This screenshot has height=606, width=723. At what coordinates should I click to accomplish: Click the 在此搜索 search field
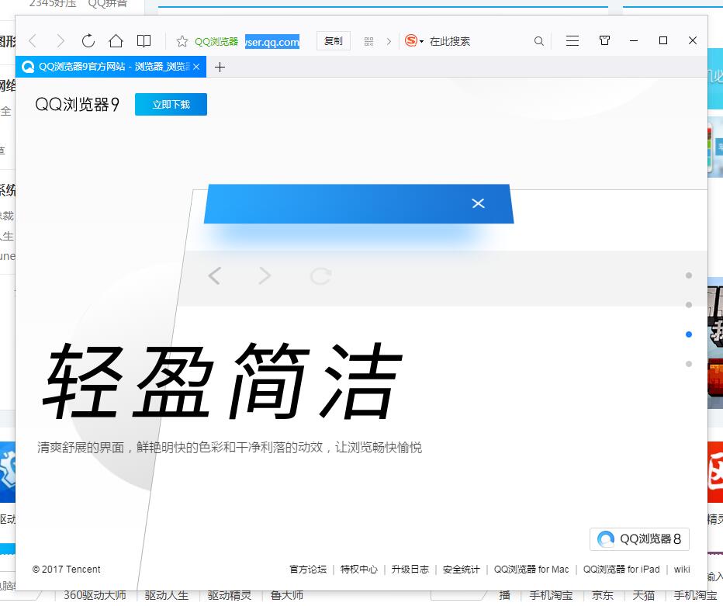[x=450, y=41]
